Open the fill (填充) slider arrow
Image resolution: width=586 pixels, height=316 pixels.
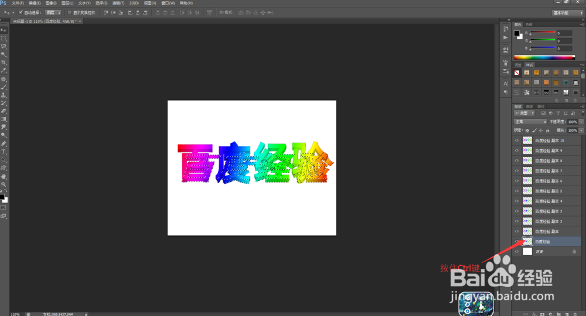pyautogui.click(x=581, y=130)
